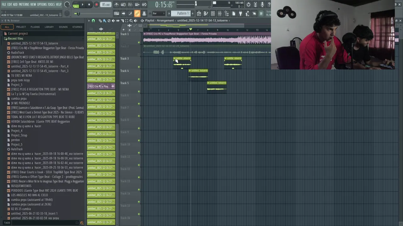Select the playlist Select tool
403x226 pixels.
(127, 21)
